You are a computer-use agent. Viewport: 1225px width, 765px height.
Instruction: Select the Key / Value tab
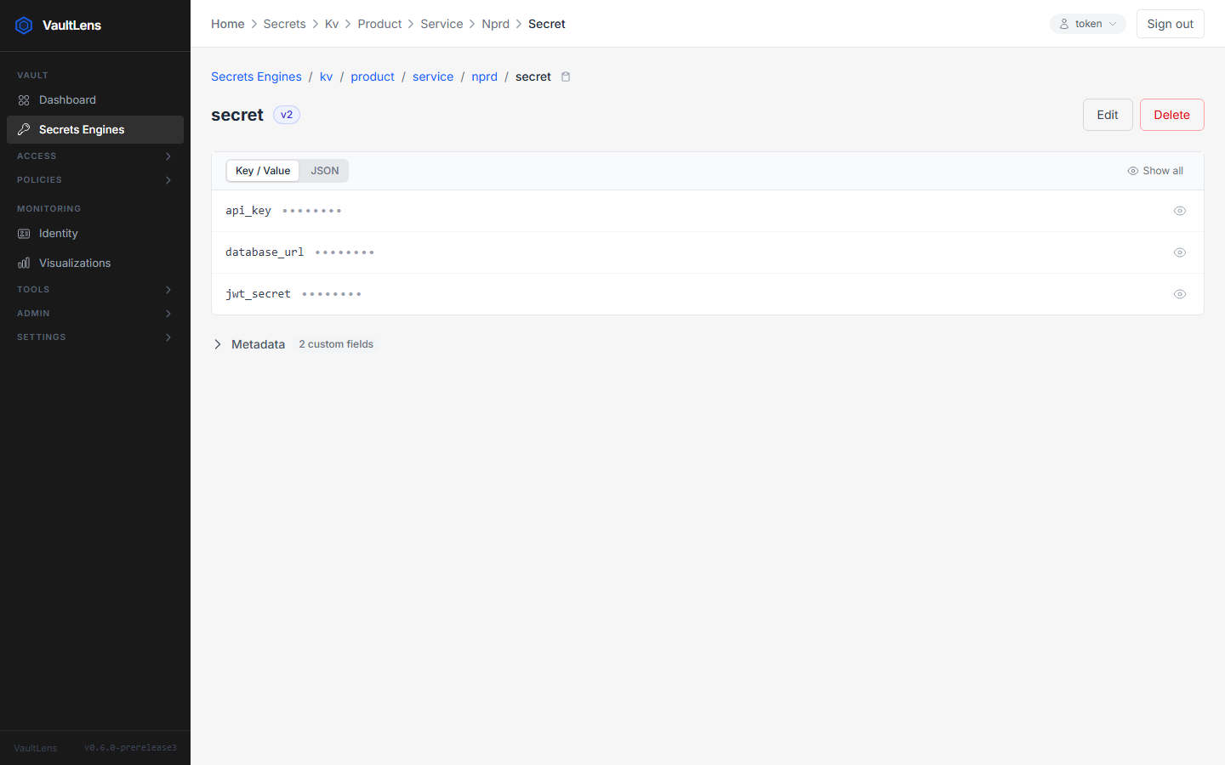pyautogui.click(x=263, y=171)
